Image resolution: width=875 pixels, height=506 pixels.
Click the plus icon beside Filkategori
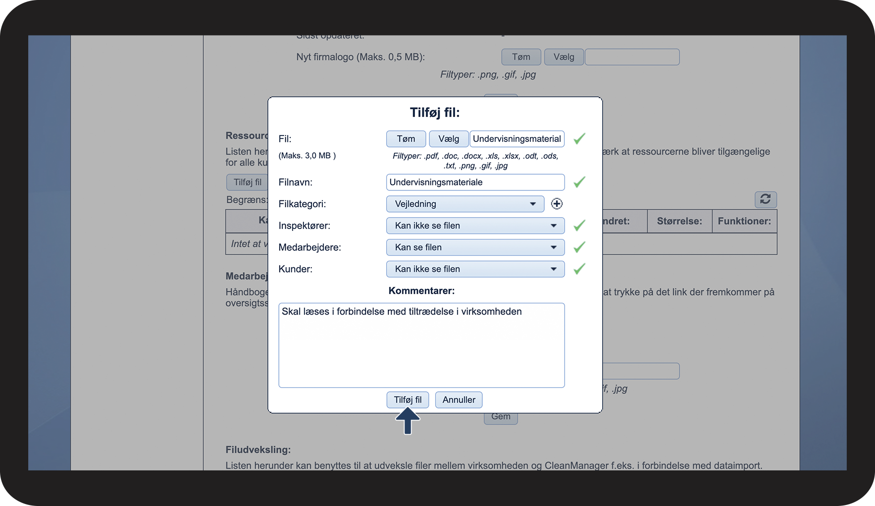click(x=557, y=204)
